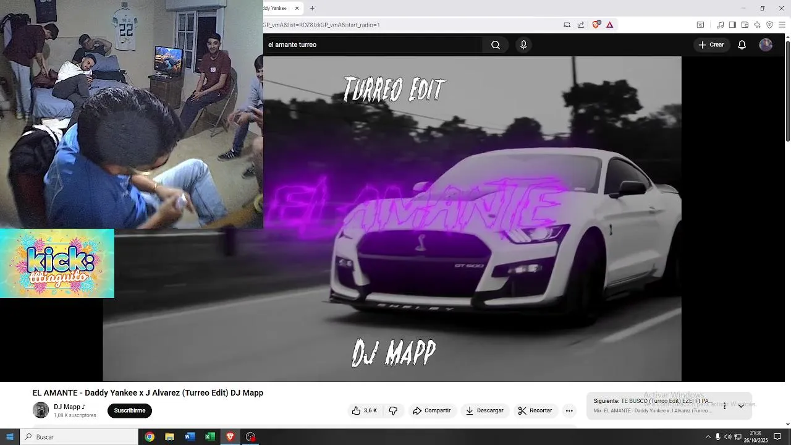Screen dimensions: 791x445
Task: Toggle the browser sidebar panel icon
Action: coord(732,25)
